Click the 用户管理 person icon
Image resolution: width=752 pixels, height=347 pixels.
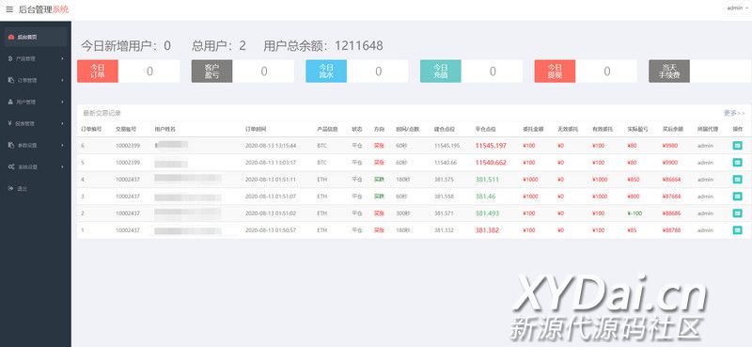pos(10,102)
